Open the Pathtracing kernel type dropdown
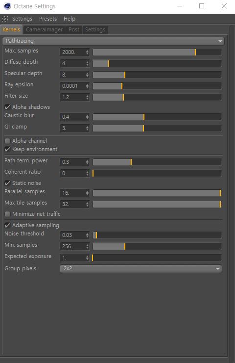The height and width of the screenshot is (363, 235). 113,41
